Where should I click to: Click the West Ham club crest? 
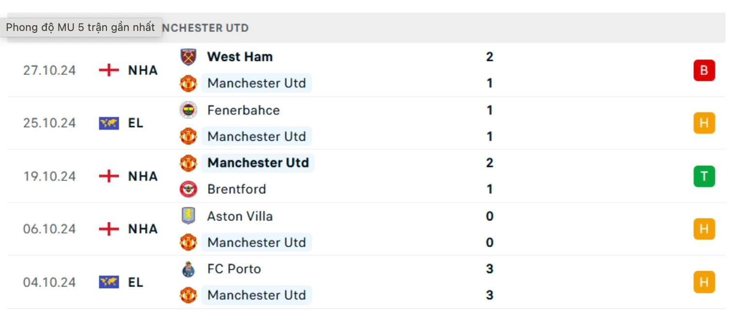pos(188,57)
